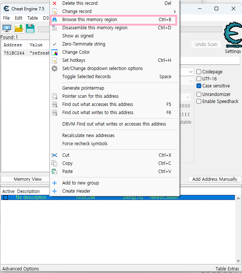Open the scan type dropdown arrow
The image size is (242, 273).
pos(191,72)
